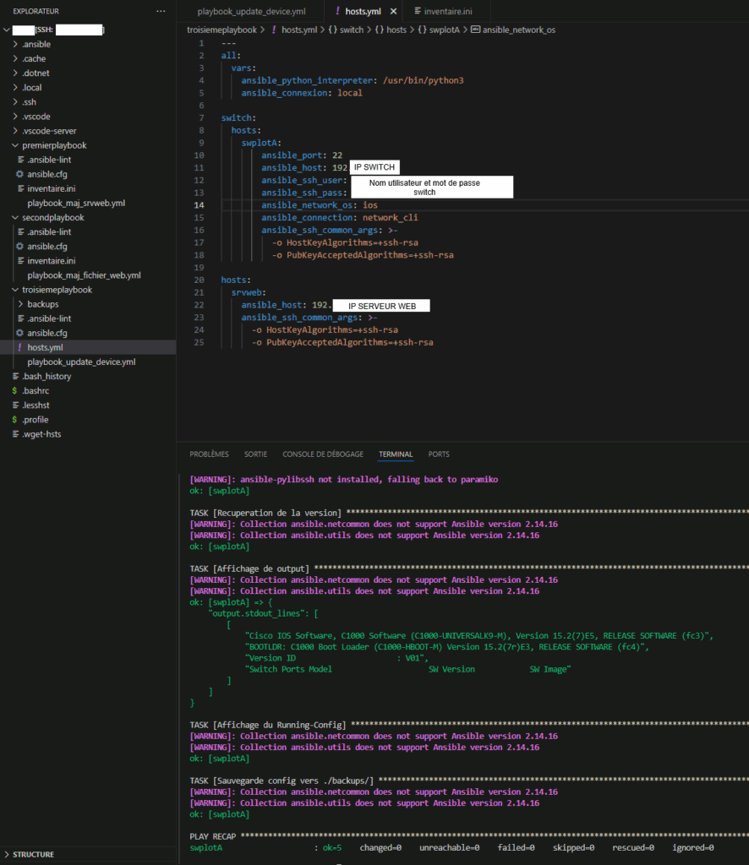Click the icon before ansible_network_os breadcrumb
The height and width of the screenshot is (865, 749).
(x=475, y=30)
